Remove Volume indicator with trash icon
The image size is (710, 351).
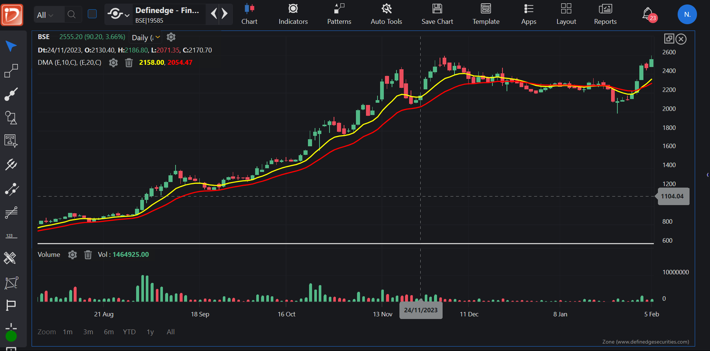click(x=88, y=255)
